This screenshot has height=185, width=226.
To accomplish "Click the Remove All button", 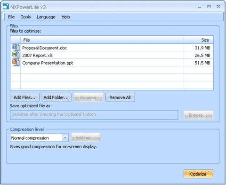I will pyautogui.click(x=120, y=97).
